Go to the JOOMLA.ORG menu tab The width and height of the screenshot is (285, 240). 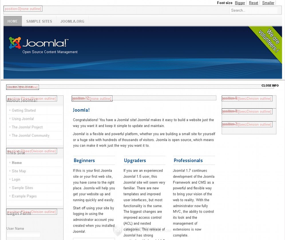pyautogui.click(x=72, y=21)
